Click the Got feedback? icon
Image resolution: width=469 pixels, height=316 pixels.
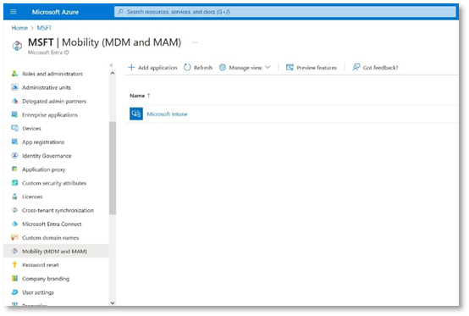pyautogui.click(x=356, y=67)
